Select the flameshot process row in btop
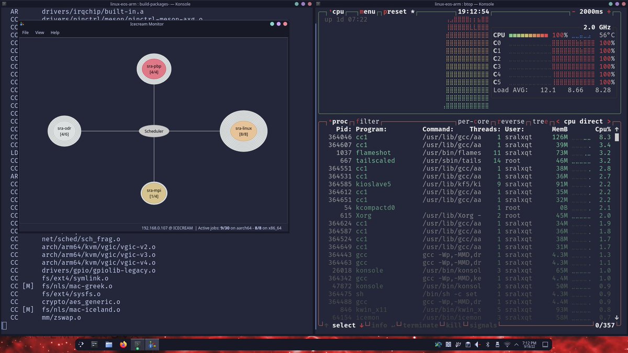 coord(469,153)
